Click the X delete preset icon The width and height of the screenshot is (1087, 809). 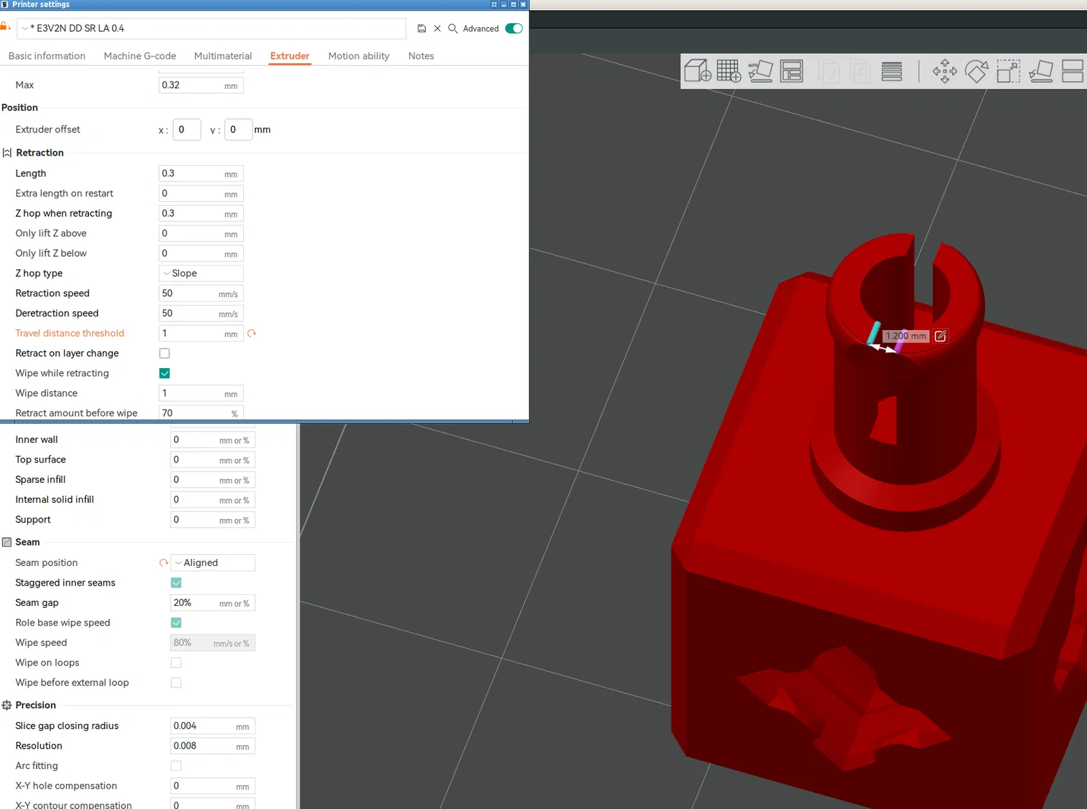(438, 29)
